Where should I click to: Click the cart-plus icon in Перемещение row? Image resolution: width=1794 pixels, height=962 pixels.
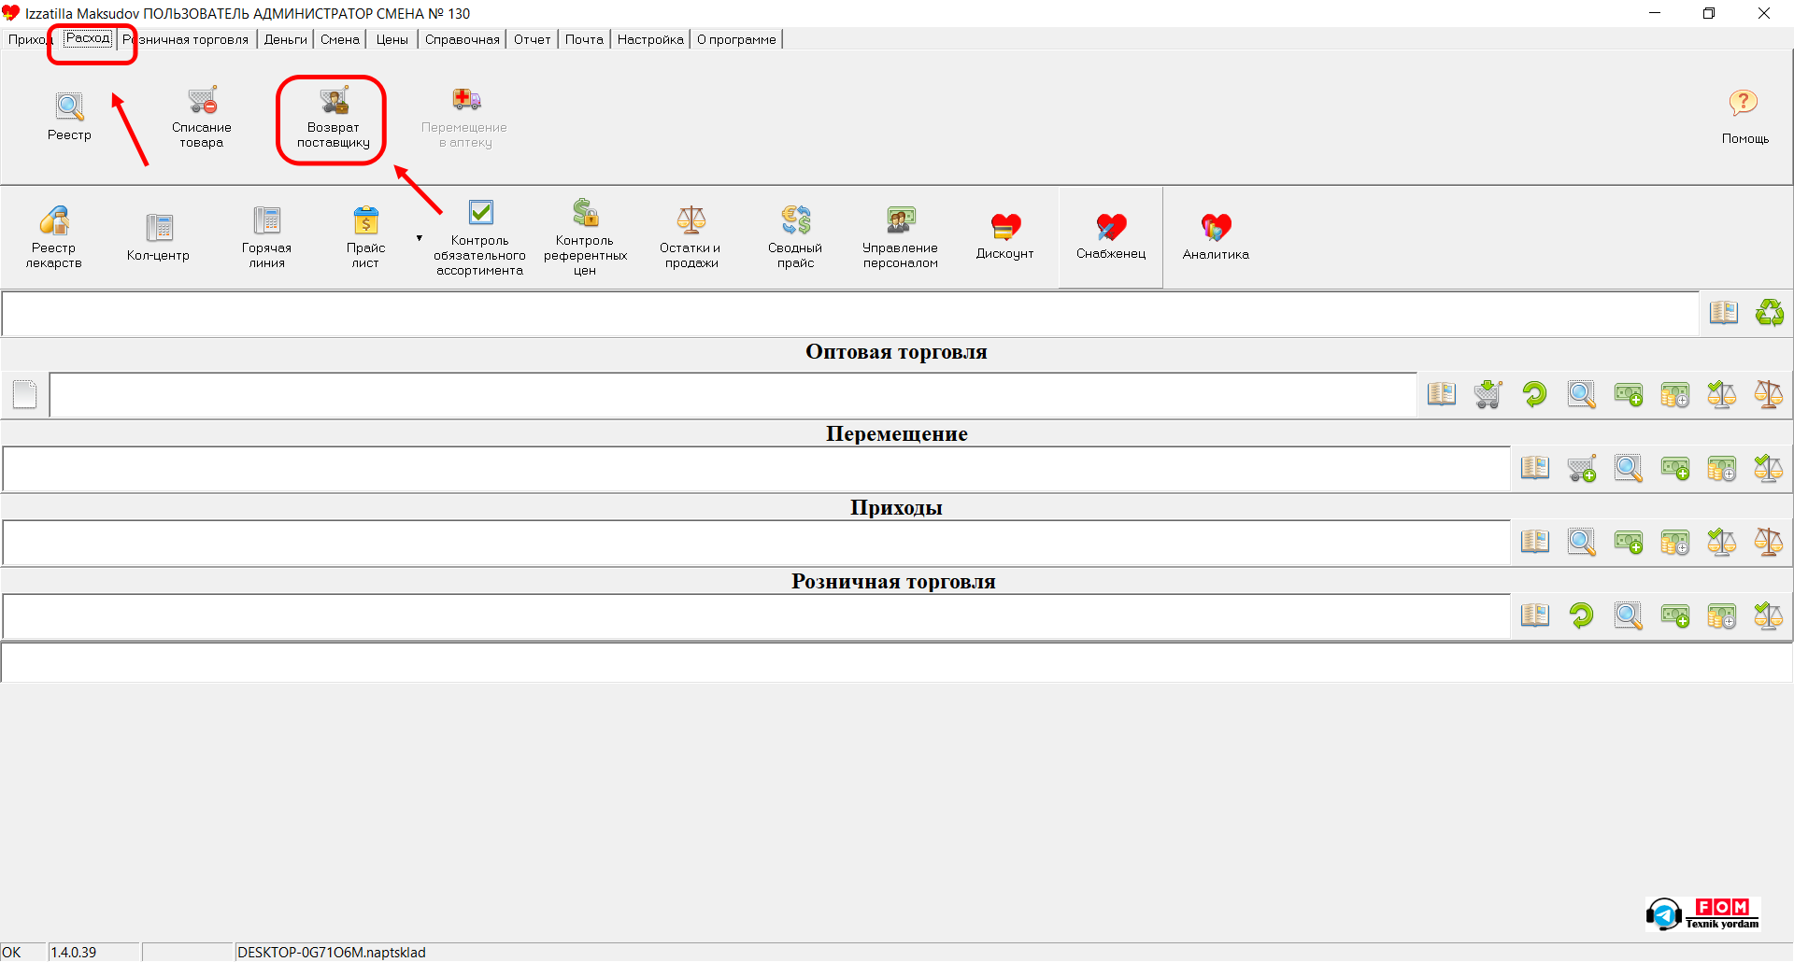(1582, 468)
